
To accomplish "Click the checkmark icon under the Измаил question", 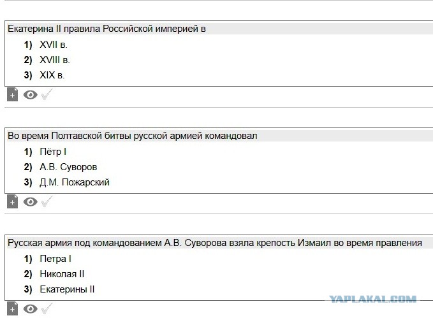I will click(x=47, y=308).
